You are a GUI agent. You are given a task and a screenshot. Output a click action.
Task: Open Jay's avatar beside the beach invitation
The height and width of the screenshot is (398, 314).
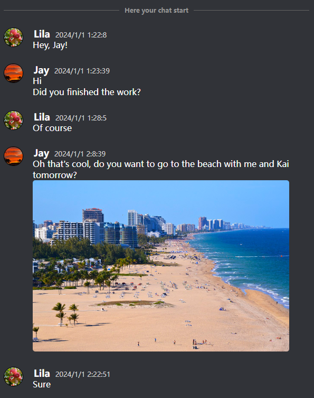(x=13, y=156)
